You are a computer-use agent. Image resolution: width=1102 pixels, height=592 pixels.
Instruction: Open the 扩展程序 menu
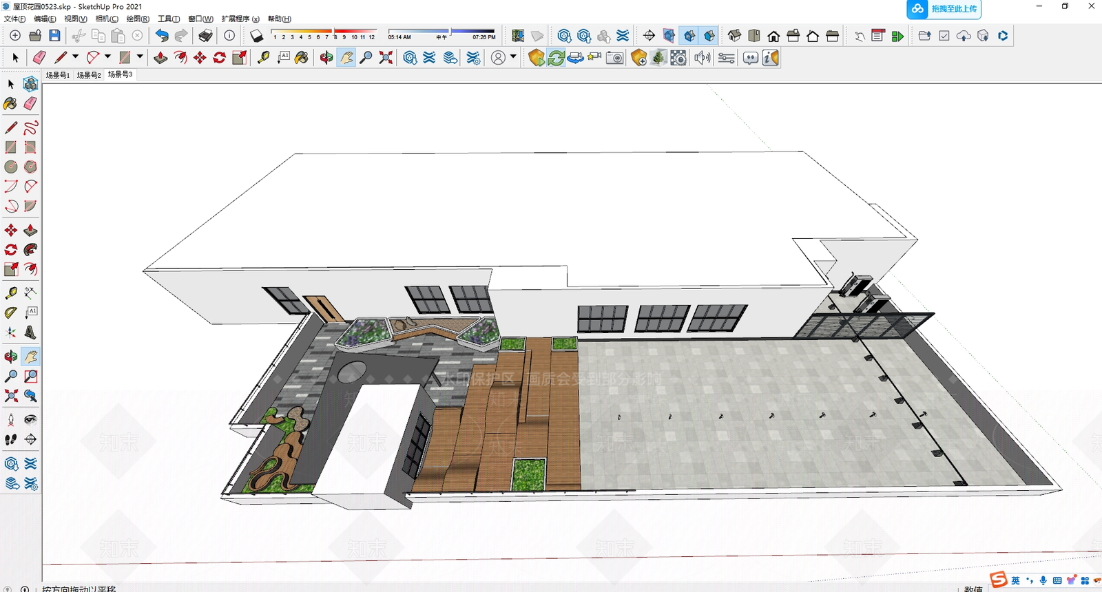240,19
